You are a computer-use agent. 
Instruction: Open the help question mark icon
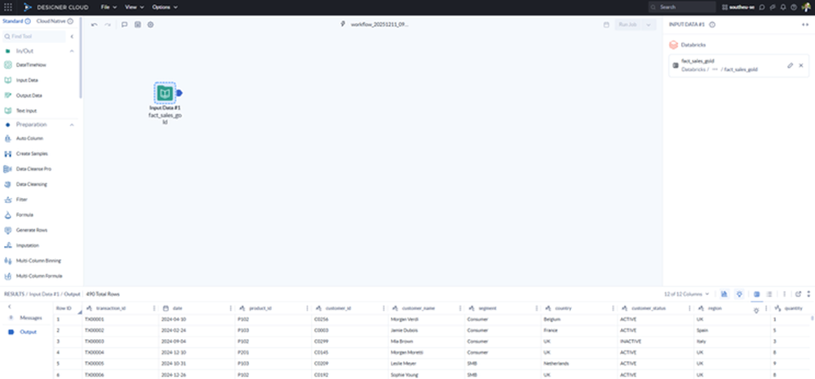tap(793, 7)
